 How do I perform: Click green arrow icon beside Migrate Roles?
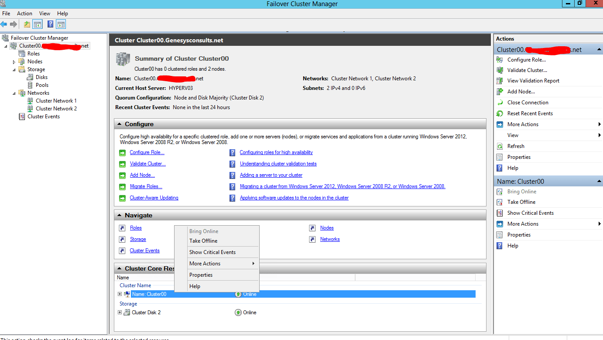click(x=123, y=187)
